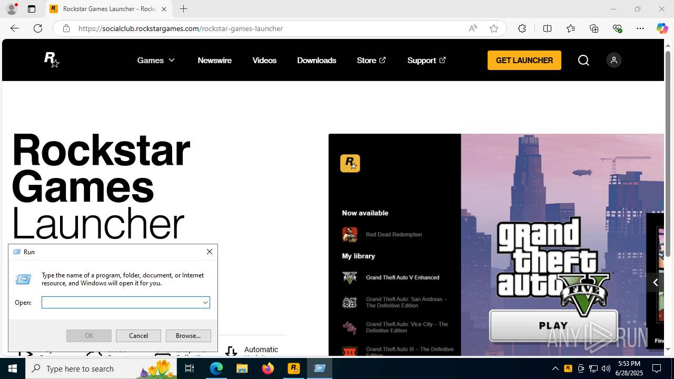Open Edge profile avatar icon

click(x=11, y=9)
